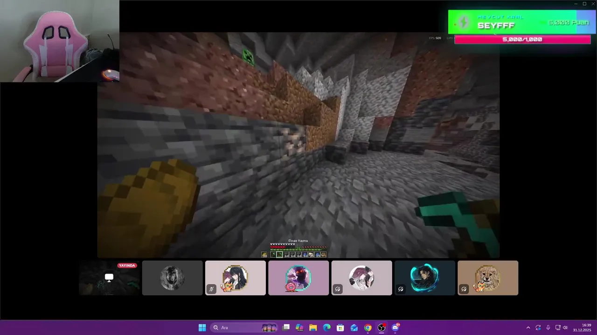Click the sync icon in system tray
597x335 pixels.
[538, 328]
